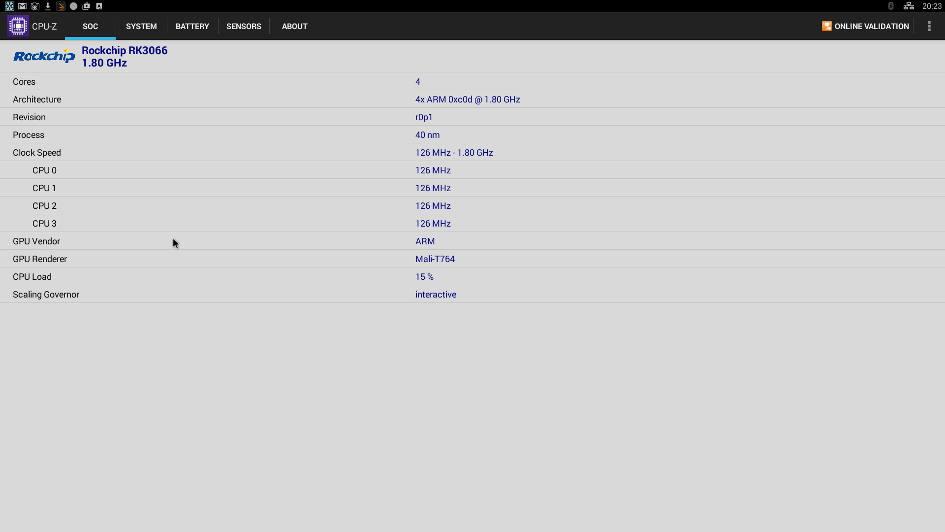Select the Architecture row label
Viewport: 945px width, 532px height.
click(x=37, y=100)
